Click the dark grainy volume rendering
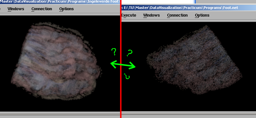 [194, 60]
